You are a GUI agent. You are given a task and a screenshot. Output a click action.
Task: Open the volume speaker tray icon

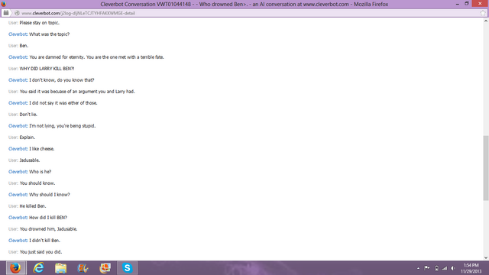(453, 268)
